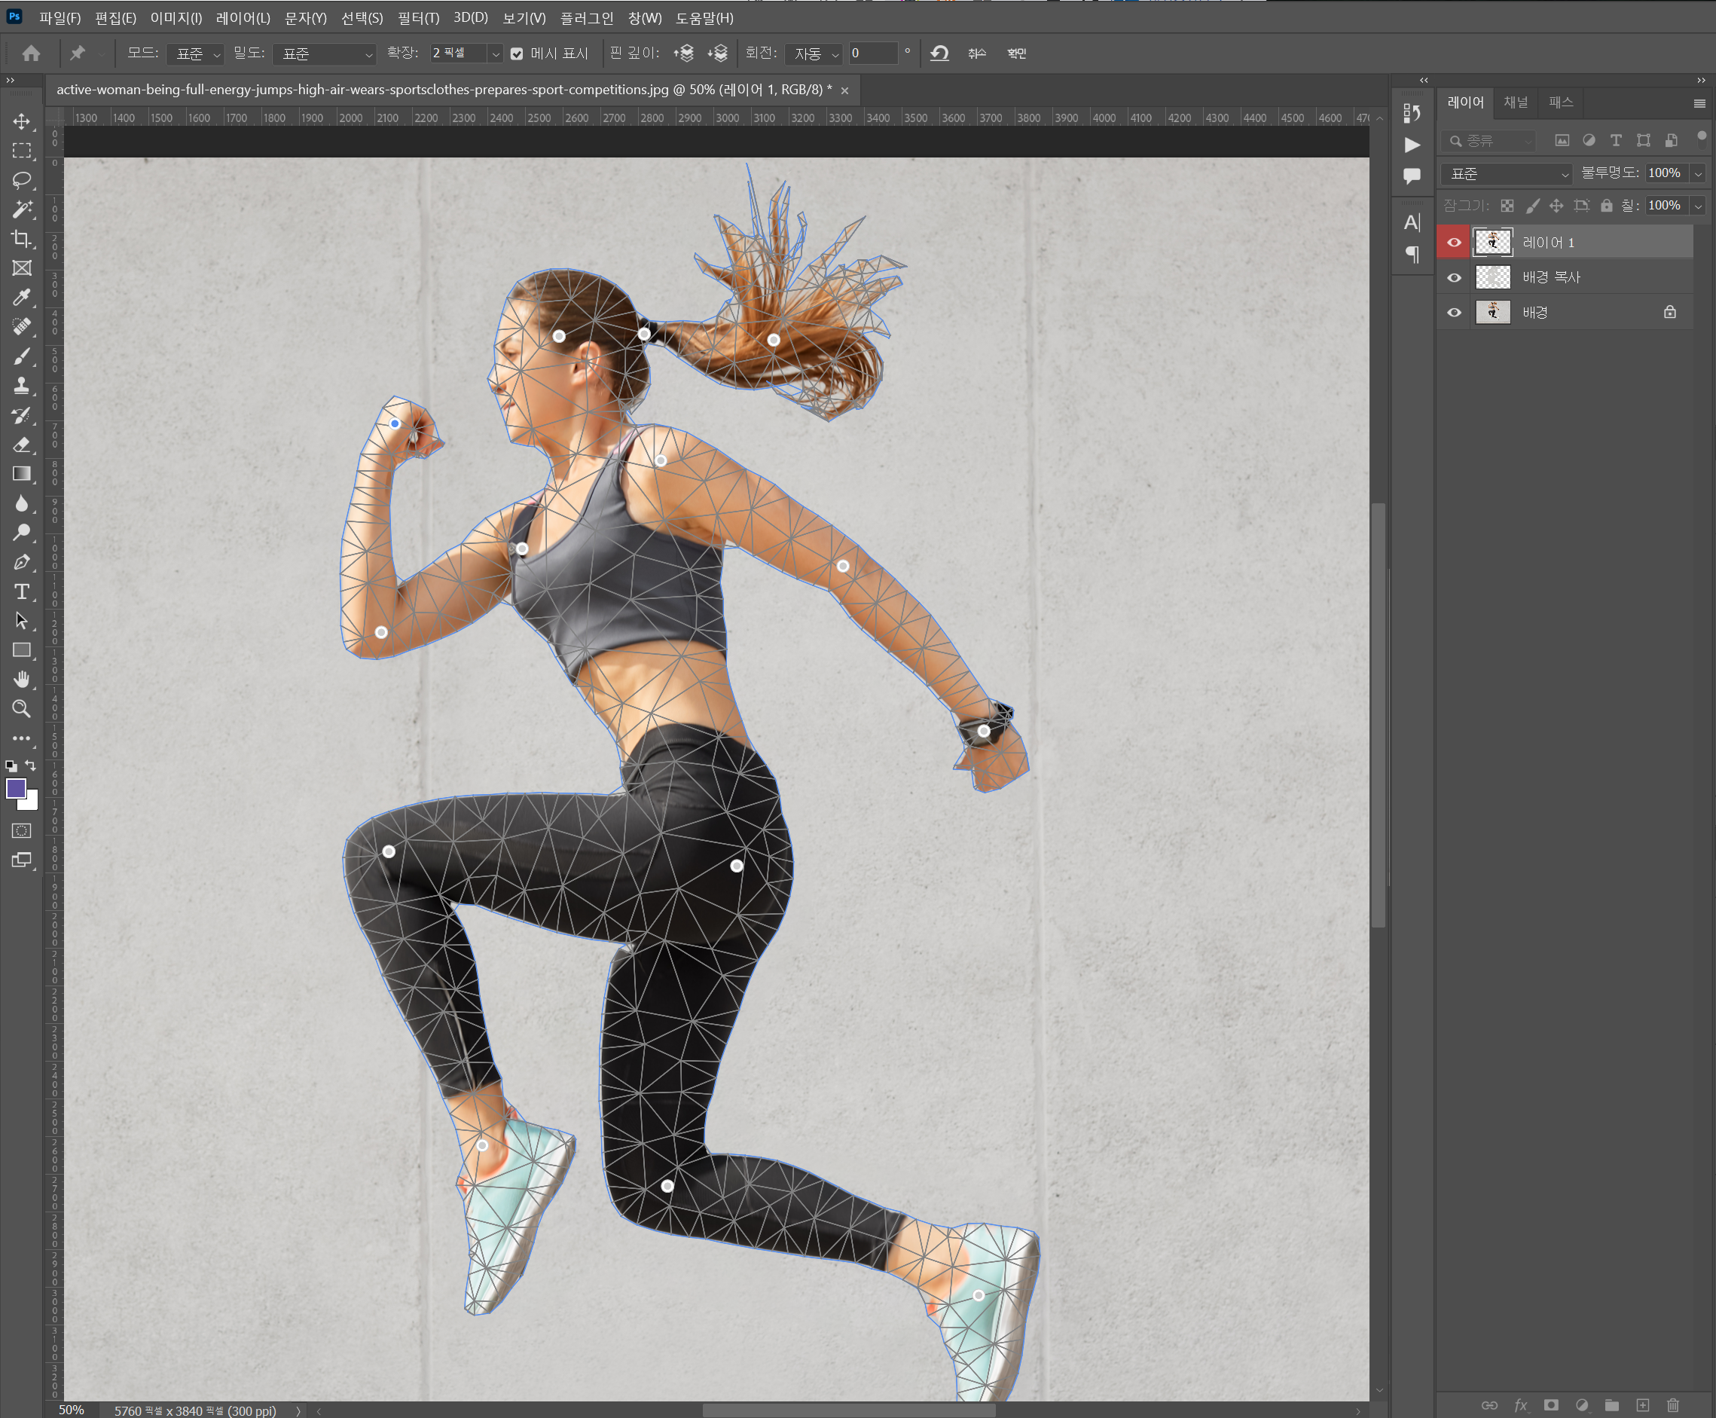The image size is (1716, 1418).
Task: Select the Zoom tool in toolbar
Action: 22,709
